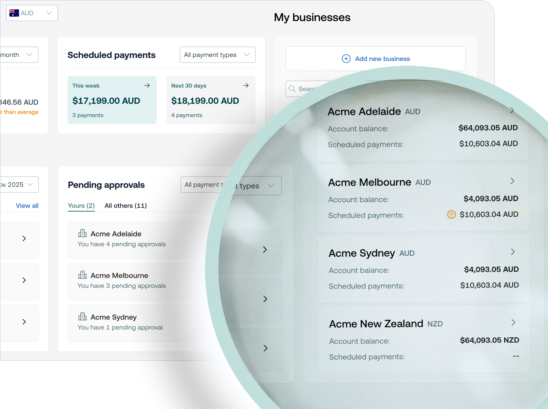Screen dimensions: 548x409
Task: Open Acme Sydney pending approval row
Action: [x=139, y=323]
